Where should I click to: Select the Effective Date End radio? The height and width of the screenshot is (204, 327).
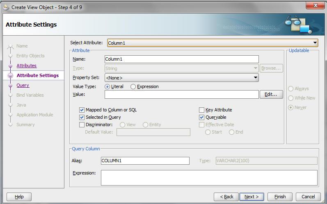coord(231,132)
